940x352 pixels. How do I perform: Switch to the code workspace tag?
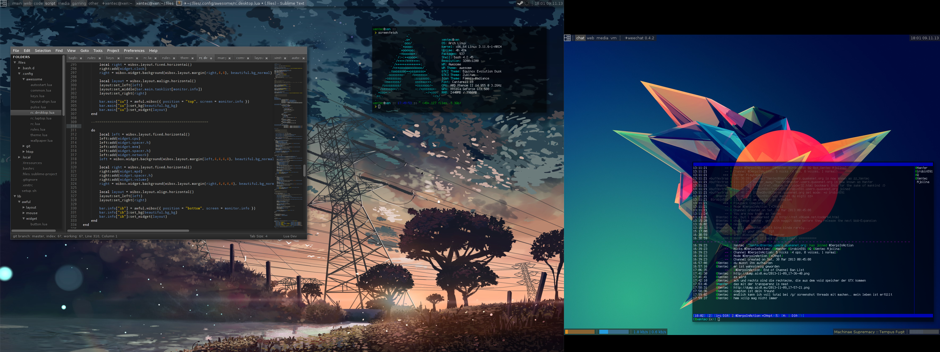pos(38,3)
